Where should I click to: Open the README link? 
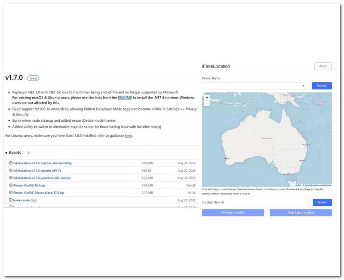tap(125, 98)
